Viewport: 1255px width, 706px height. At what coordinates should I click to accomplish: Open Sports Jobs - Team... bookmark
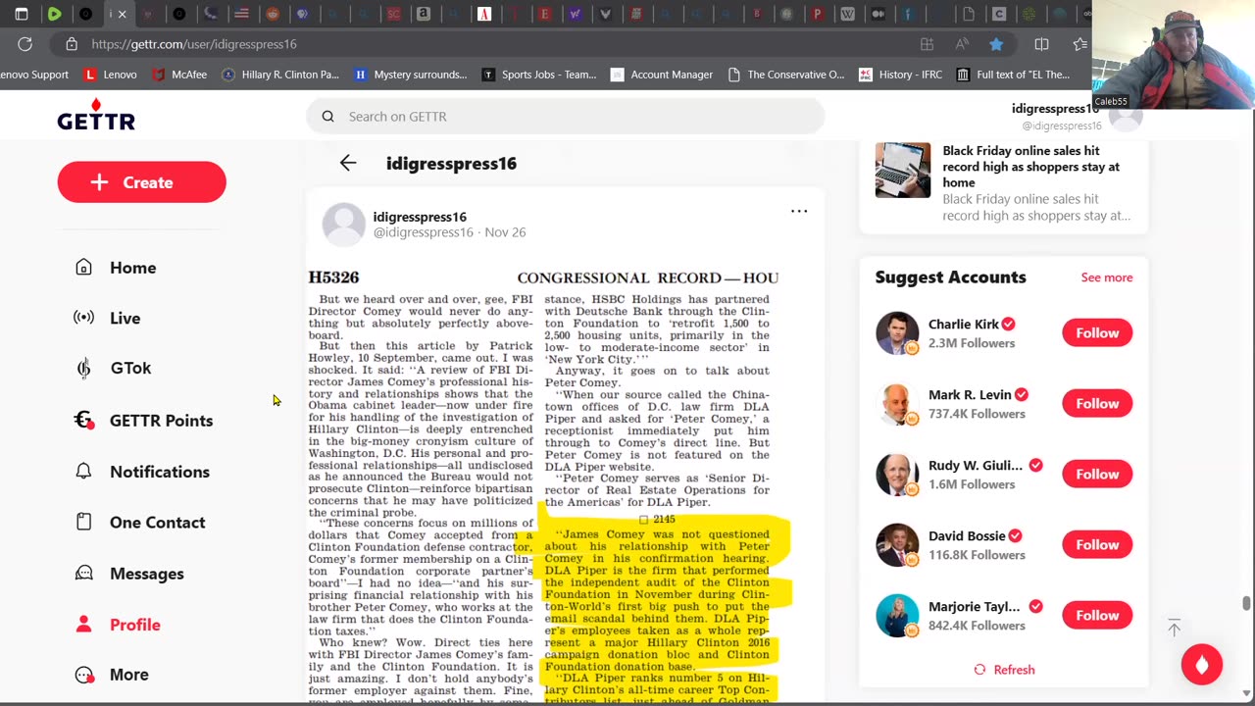click(539, 75)
